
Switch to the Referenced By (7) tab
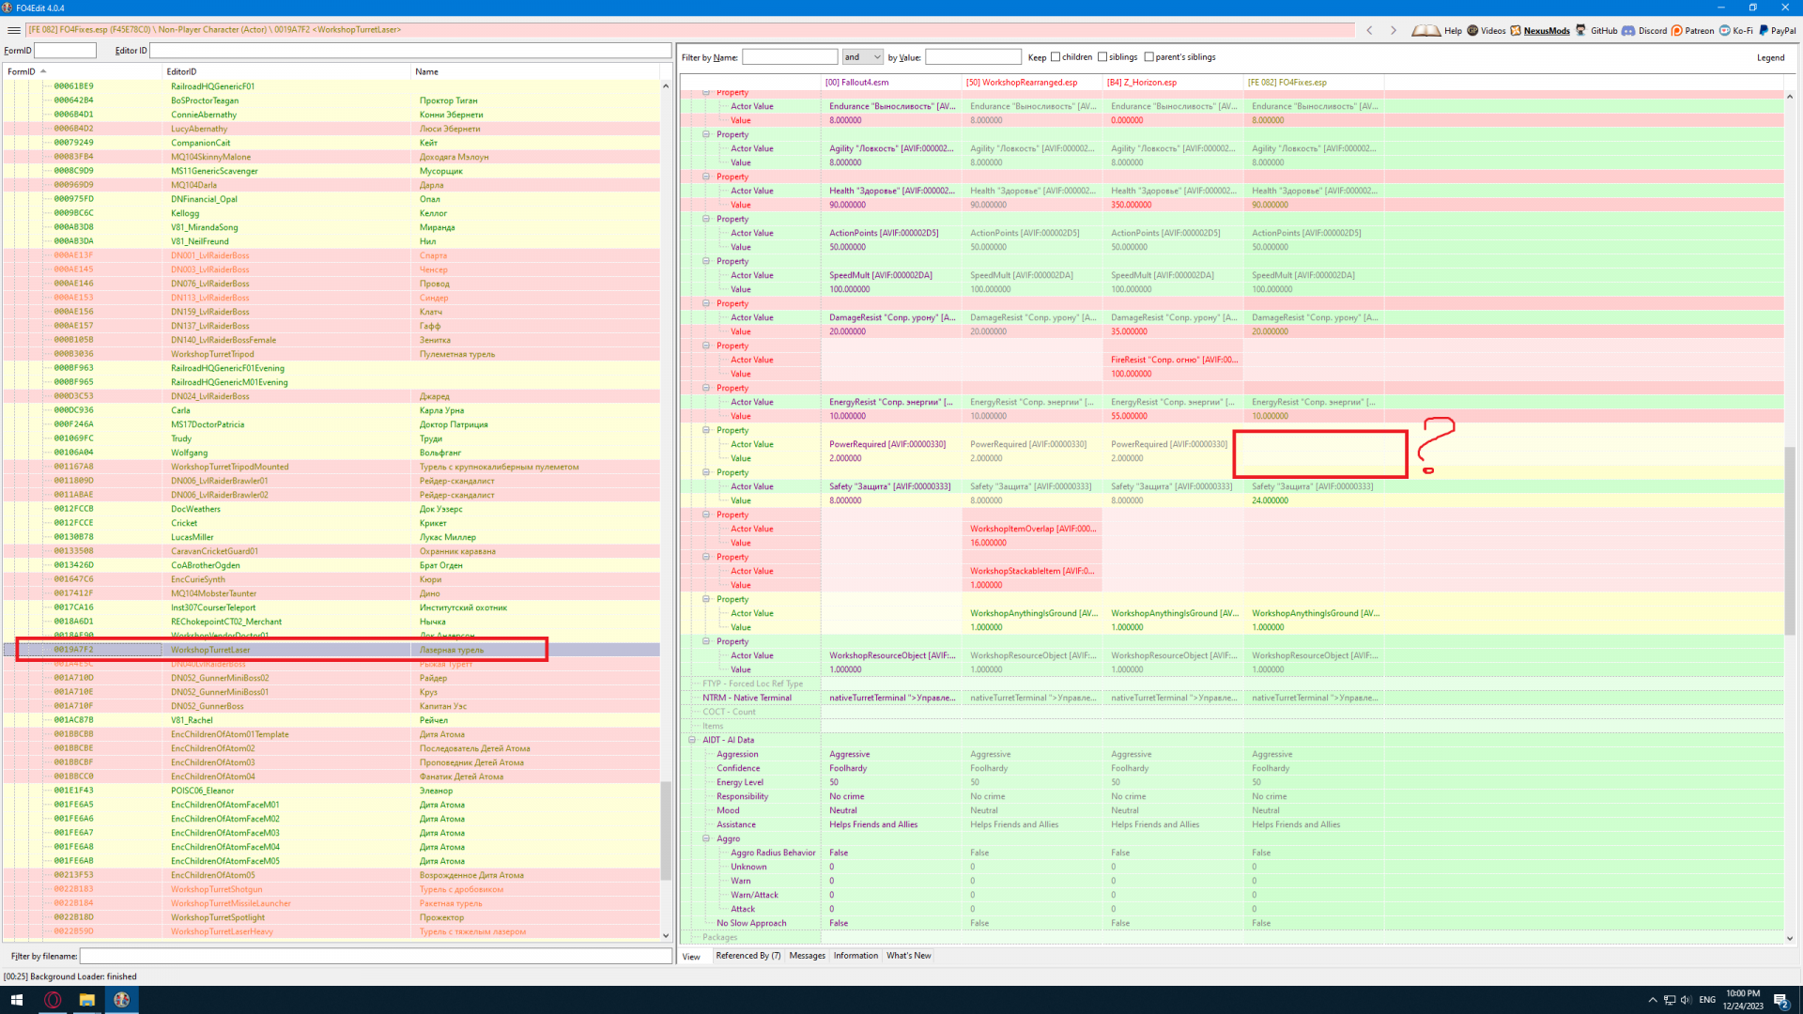[747, 956]
